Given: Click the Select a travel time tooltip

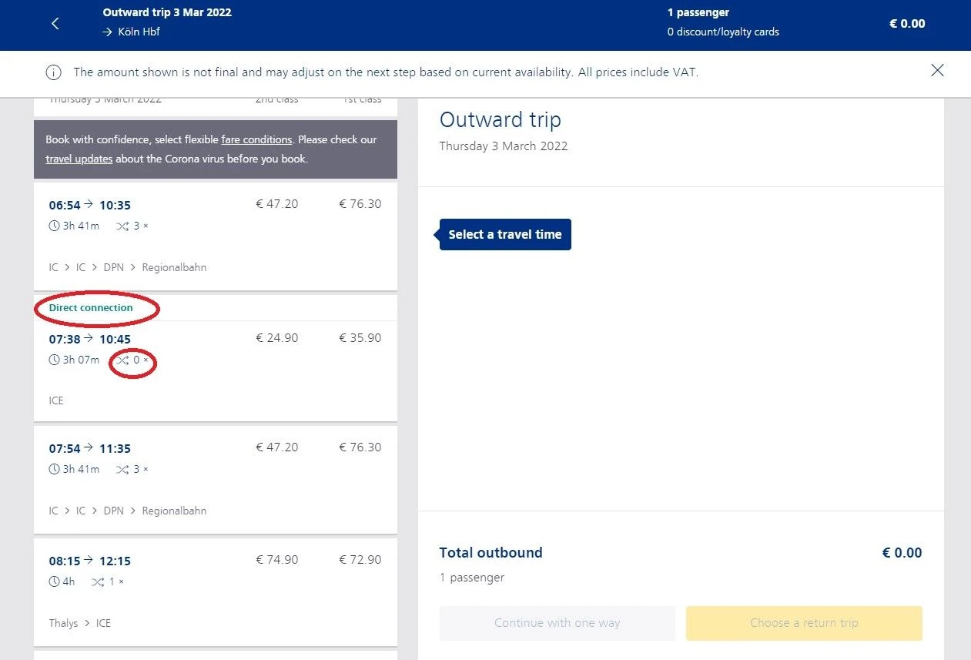Looking at the screenshot, I should (x=505, y=234).
